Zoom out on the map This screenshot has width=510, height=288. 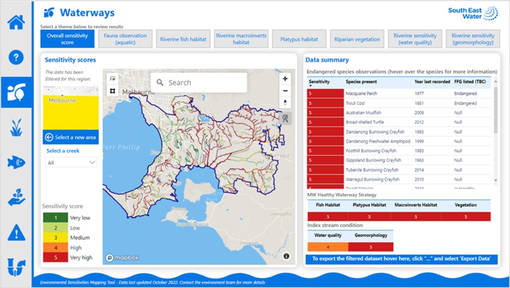coord(285,90)
